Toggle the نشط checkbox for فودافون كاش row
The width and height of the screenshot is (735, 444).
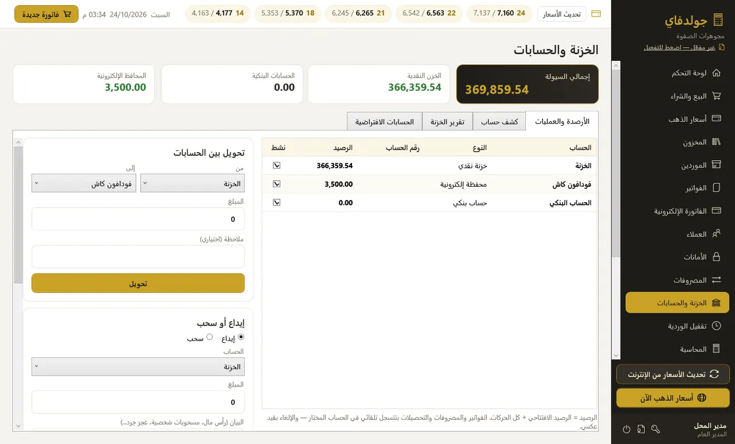[x=277, y=184]
